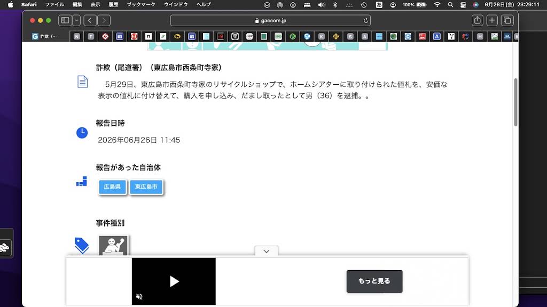547x307 pixels.
Task: Open the volume control in menu bar
Action: [x=321, y=5]
